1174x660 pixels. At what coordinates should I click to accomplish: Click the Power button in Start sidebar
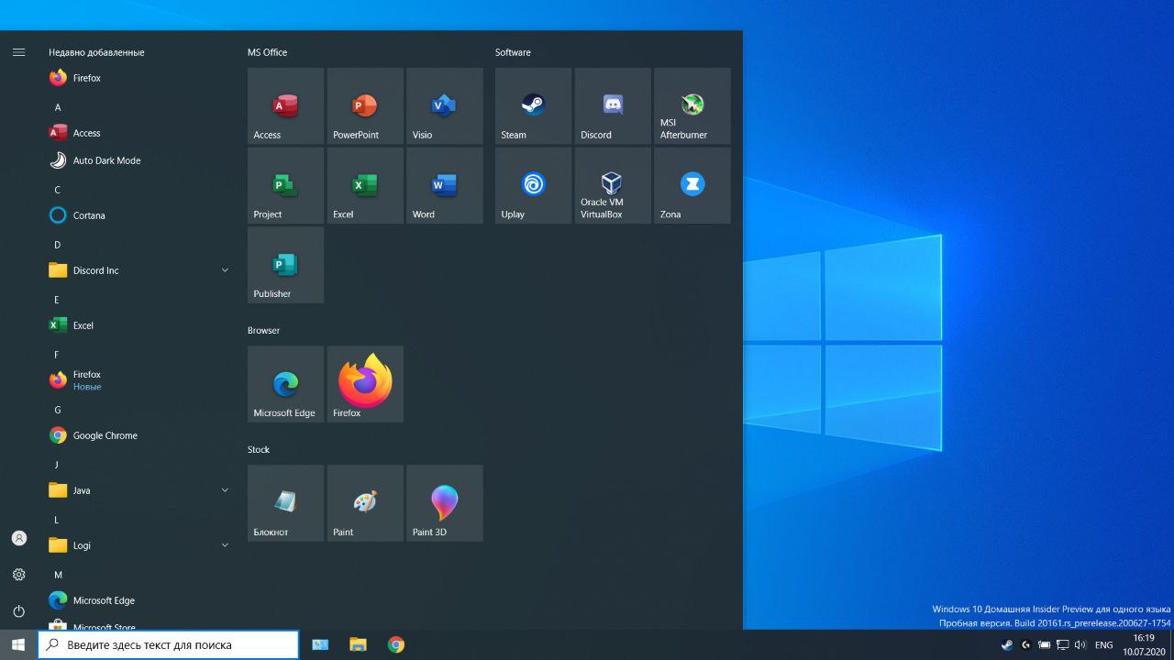pos(18,611)
